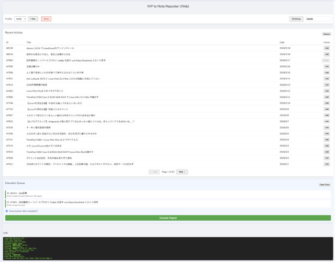Viewport: 335px width, 262px height.
Task: Expand the Profile dropdown
Action: (x=20, y=19)
